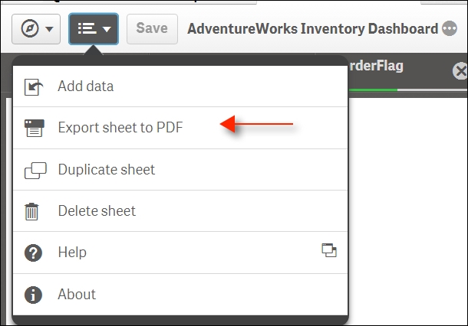Screen dimensions: 468x326
Task: Choose Delete sheet from menu
Action: 180,210
